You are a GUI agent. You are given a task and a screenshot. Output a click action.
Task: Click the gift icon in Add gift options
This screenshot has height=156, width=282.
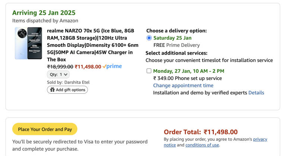(51, 90)
